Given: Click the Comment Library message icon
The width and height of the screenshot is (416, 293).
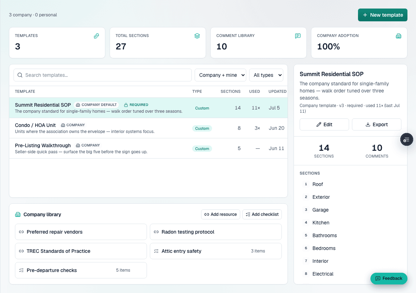Looking at the screenshot, I should click(x=297, y=36).
